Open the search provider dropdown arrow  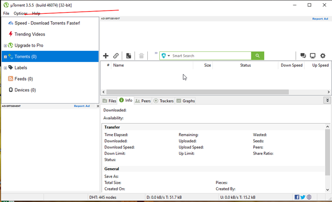tap(169, 56)
